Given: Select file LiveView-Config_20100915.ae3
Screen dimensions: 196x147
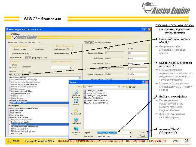Looking at the screenshot, I should coord(96,100).
